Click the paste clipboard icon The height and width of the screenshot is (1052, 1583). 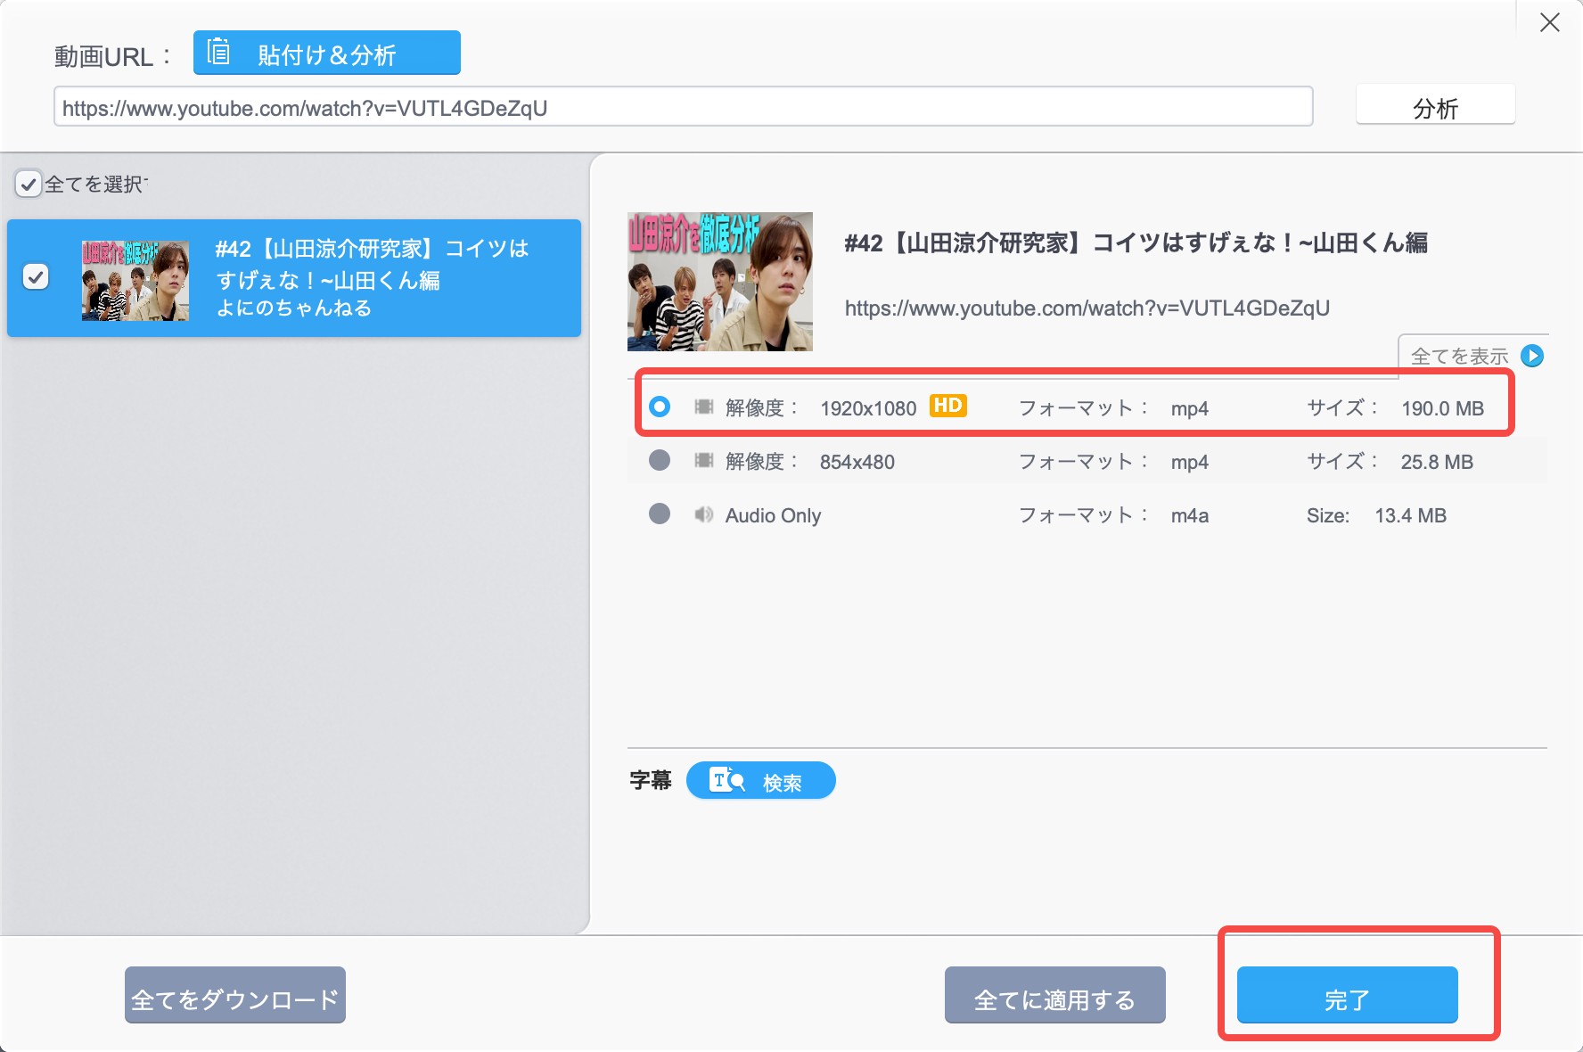(218, 53)
